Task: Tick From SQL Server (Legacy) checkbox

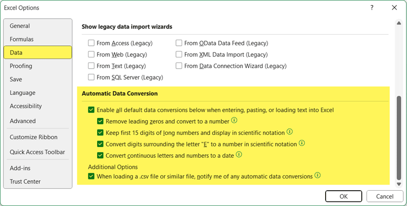Action: pyautogui.click(x=91, y=77)
